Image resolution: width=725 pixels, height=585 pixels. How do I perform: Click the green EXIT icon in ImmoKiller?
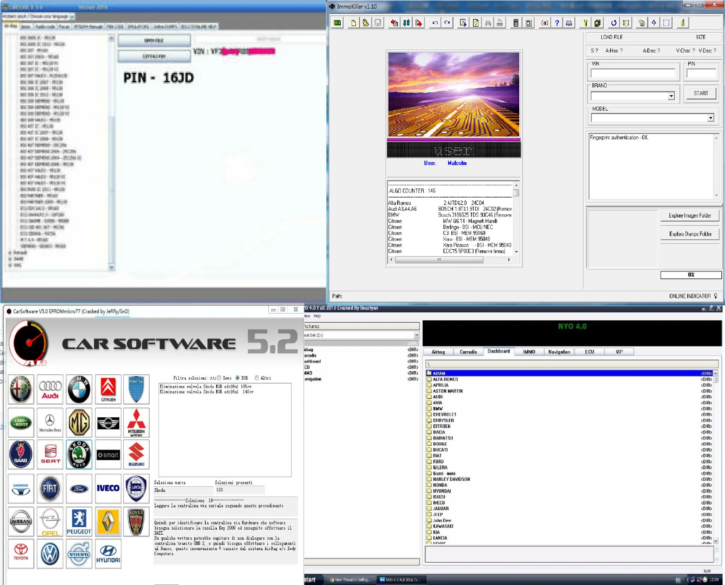(338, 23)
